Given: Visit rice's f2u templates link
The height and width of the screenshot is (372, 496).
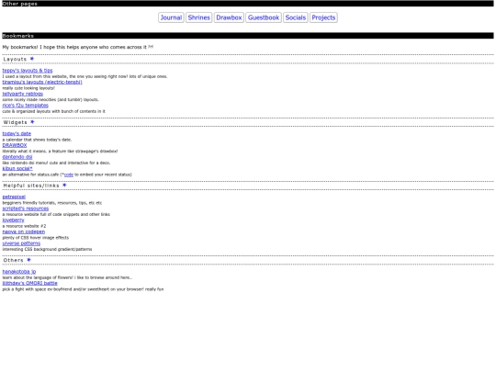Looking at the screenshot, I should pyautogui.click(x=26, y=106).
